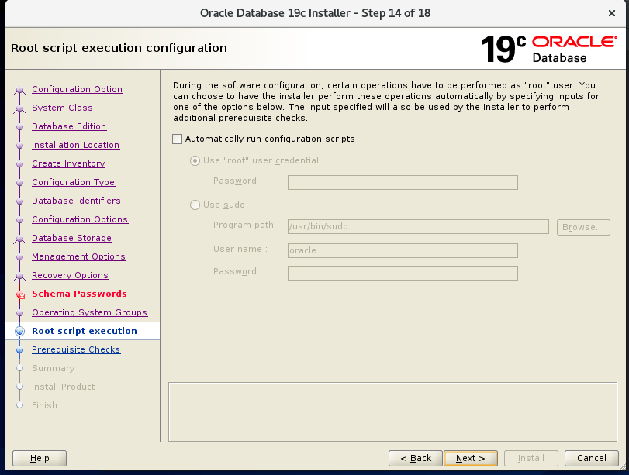Open Database Edition step
The width and height of the screenshot is (629, 475).
tap(69, 126)
